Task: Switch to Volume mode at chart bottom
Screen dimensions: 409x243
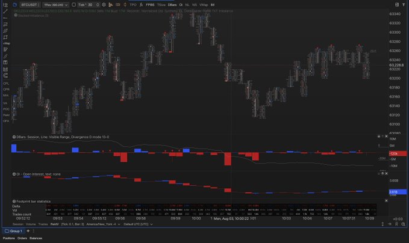Action: click(x=31, y=224)
